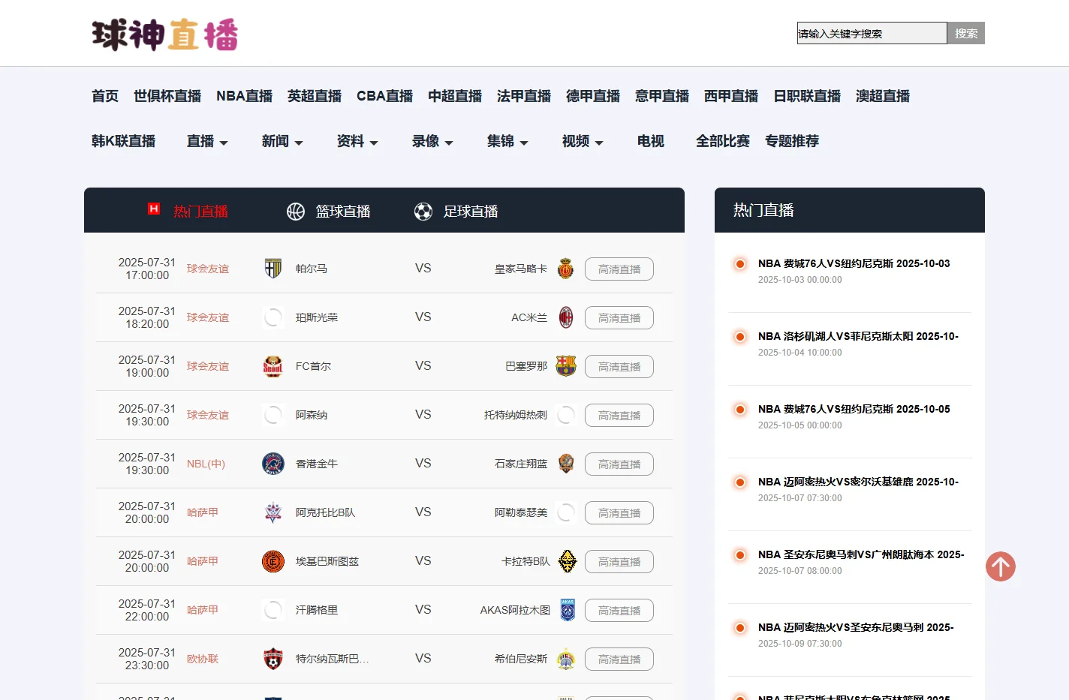This screenshot has height=700, width=1069.
Task: Click 高清直播 for 汗腾格里 match
Action: pos(619,610)
